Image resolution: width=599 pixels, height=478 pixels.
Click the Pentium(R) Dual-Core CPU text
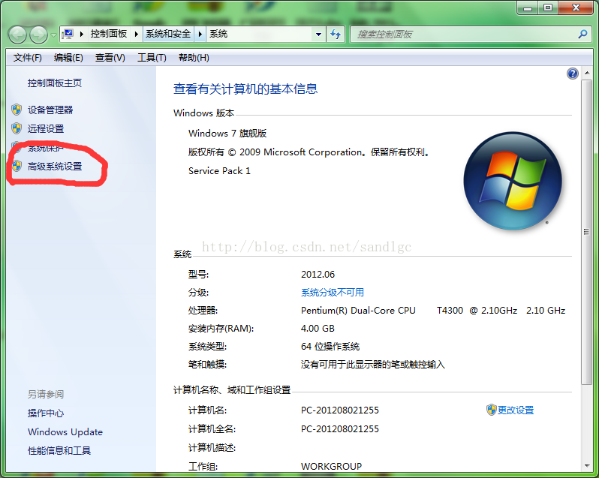(x=358, y=311)
